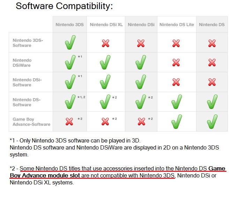Click the DSi-Software checkmark under Nintendo 3DS

coord(70,82)
